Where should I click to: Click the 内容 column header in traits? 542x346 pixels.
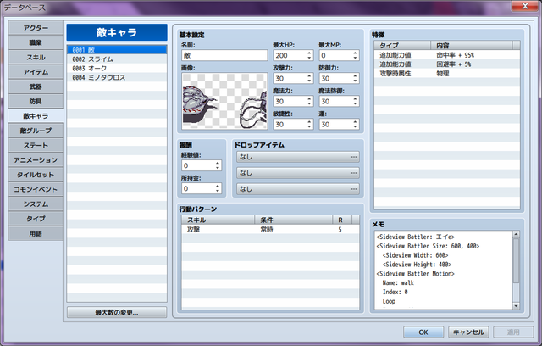[x=472, y=45]
